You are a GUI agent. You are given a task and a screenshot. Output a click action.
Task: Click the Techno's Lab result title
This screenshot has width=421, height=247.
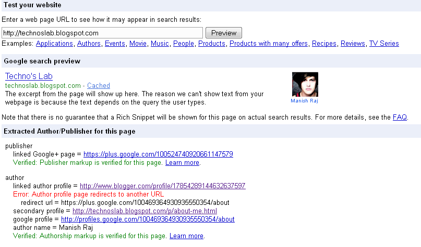pyautogui.click(x=29, y=76)
